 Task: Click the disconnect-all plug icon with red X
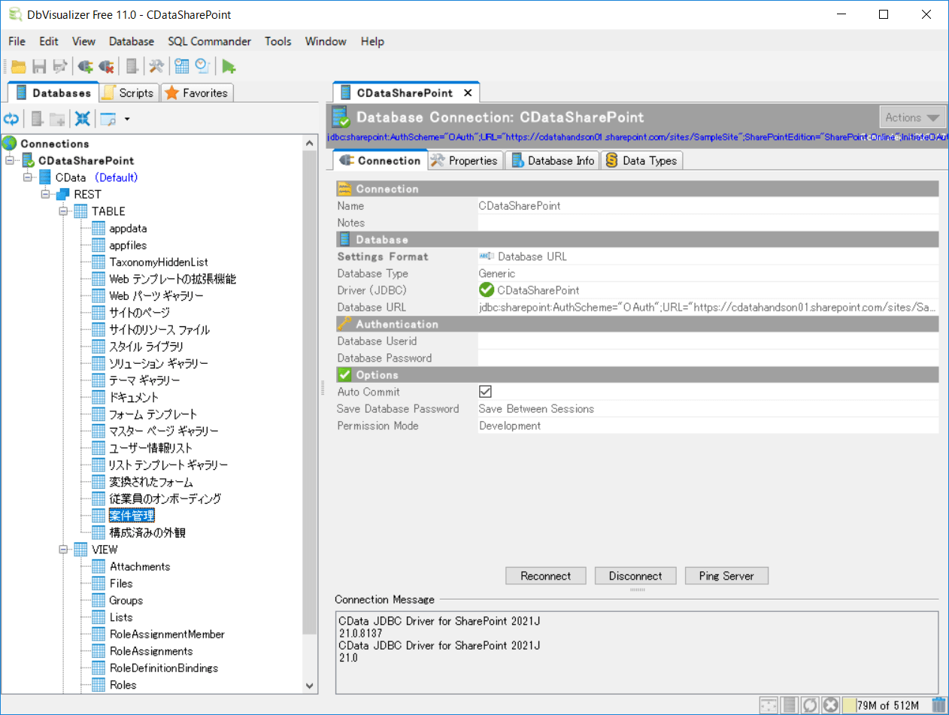(x=106, y=67)
